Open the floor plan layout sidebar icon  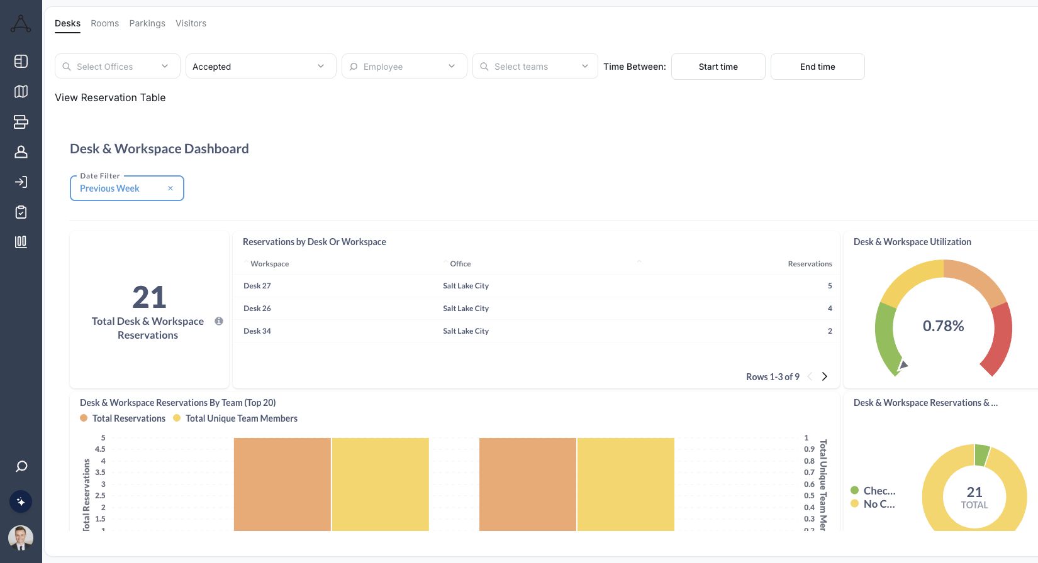(x=21, y=61)
